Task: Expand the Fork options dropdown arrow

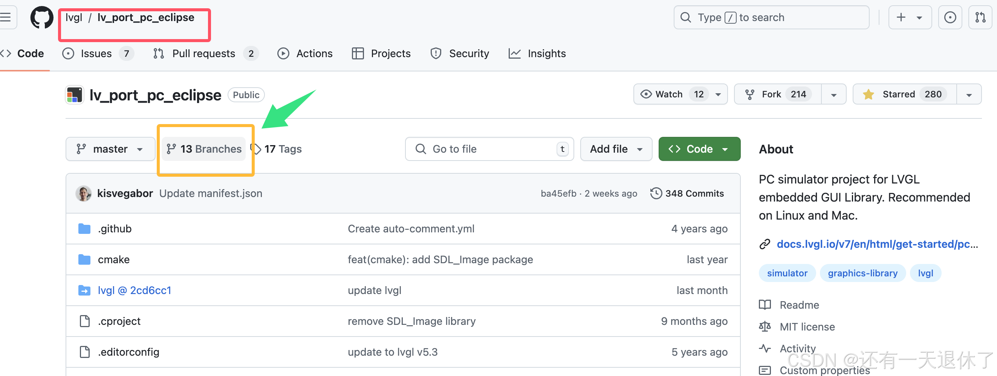Action: (834, 95)
